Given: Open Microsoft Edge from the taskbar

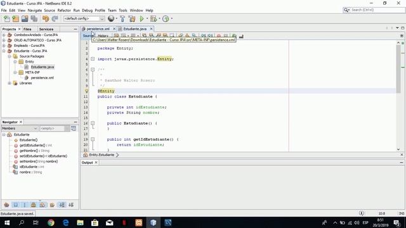Looking at the screenshot, I should [66, 222].
